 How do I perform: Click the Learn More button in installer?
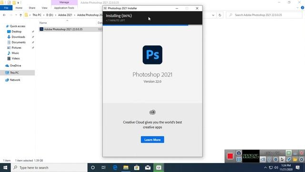pyautogui.click(x=152, y=140)
